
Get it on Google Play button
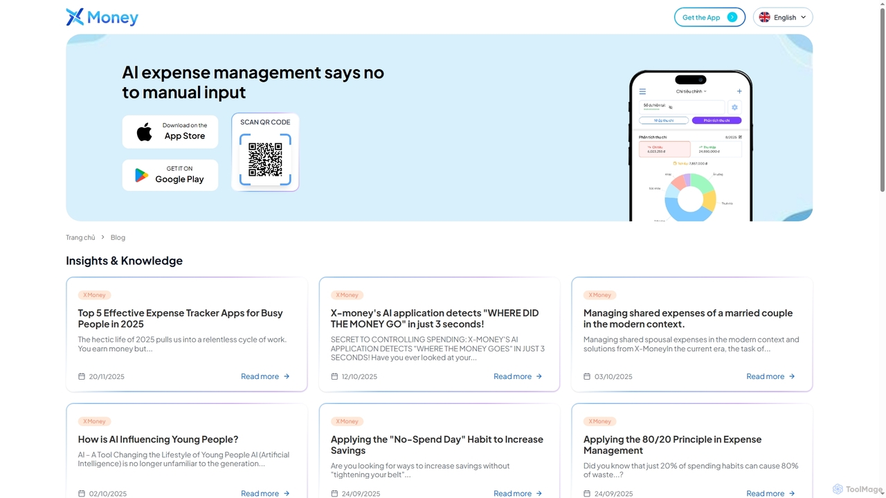(x=170, y=175)
